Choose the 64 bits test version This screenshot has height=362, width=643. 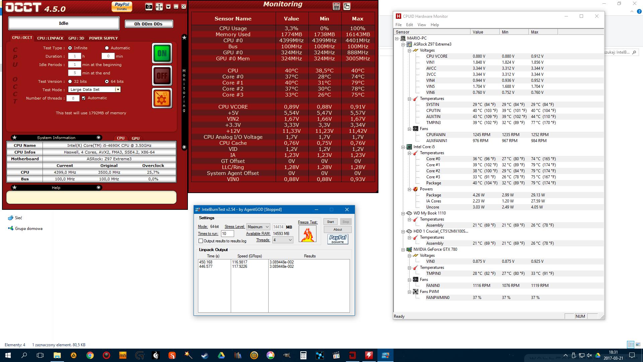pos(107,81)
